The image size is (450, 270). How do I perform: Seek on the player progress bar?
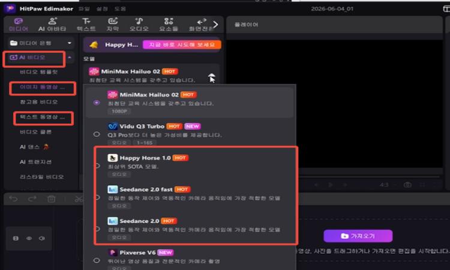pos(369,176)
